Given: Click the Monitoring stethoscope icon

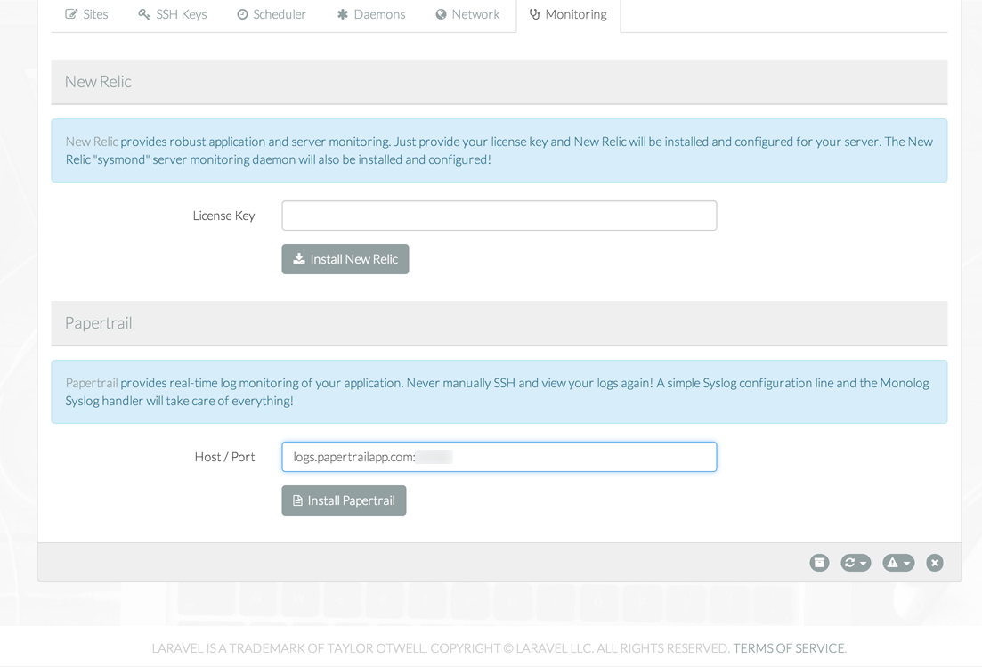Looking at the screenshot, I should [x=535, y=14].
